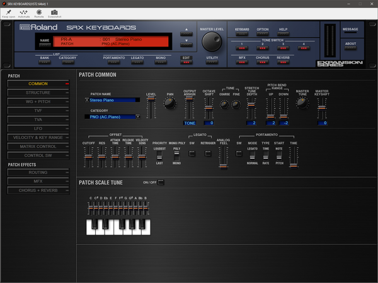Click the patch up arrow button

coord(186,34)
